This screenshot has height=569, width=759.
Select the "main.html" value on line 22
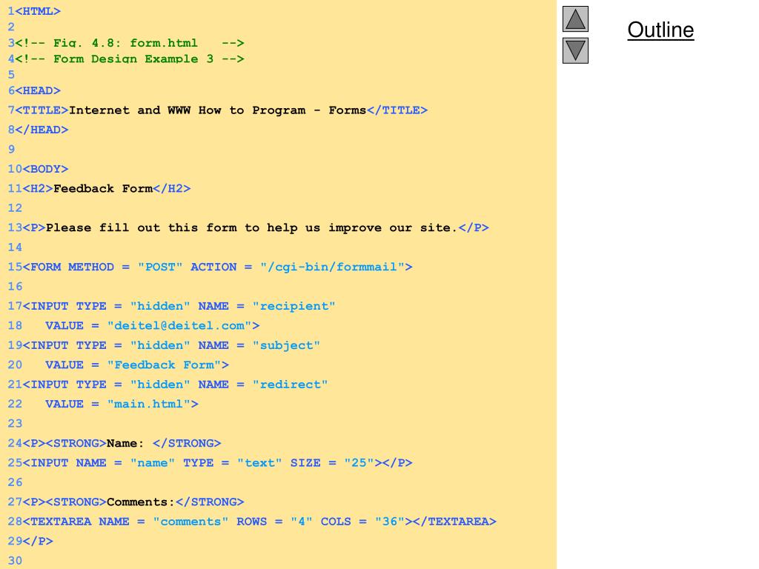(x=149, y=404)
